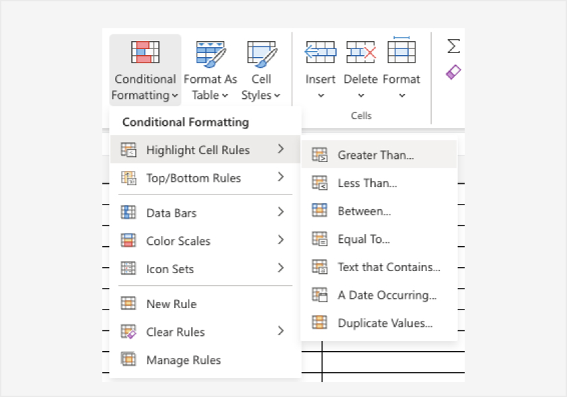Viewport: 567px width, 397px height.
Task: Click the A Date Occurring icon
Action: click(x=320, y=295)
